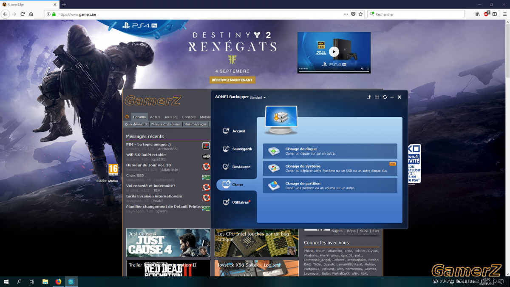Open Humeur du Jour vol. 10 thread
Image resolution: width=510 pixels, height=287 pixels.
(148, 165)
